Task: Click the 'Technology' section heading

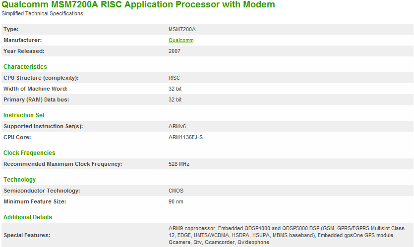Action: 19,180
